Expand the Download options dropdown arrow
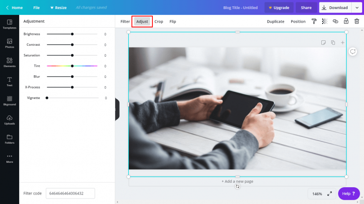This screenshot has width=364, height=204. click(356, 8)
